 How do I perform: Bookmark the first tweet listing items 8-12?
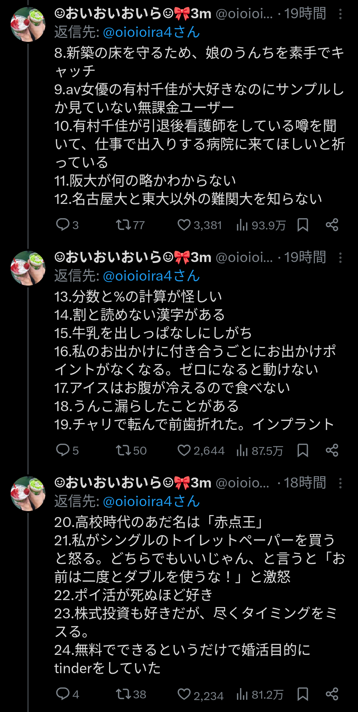303,225
